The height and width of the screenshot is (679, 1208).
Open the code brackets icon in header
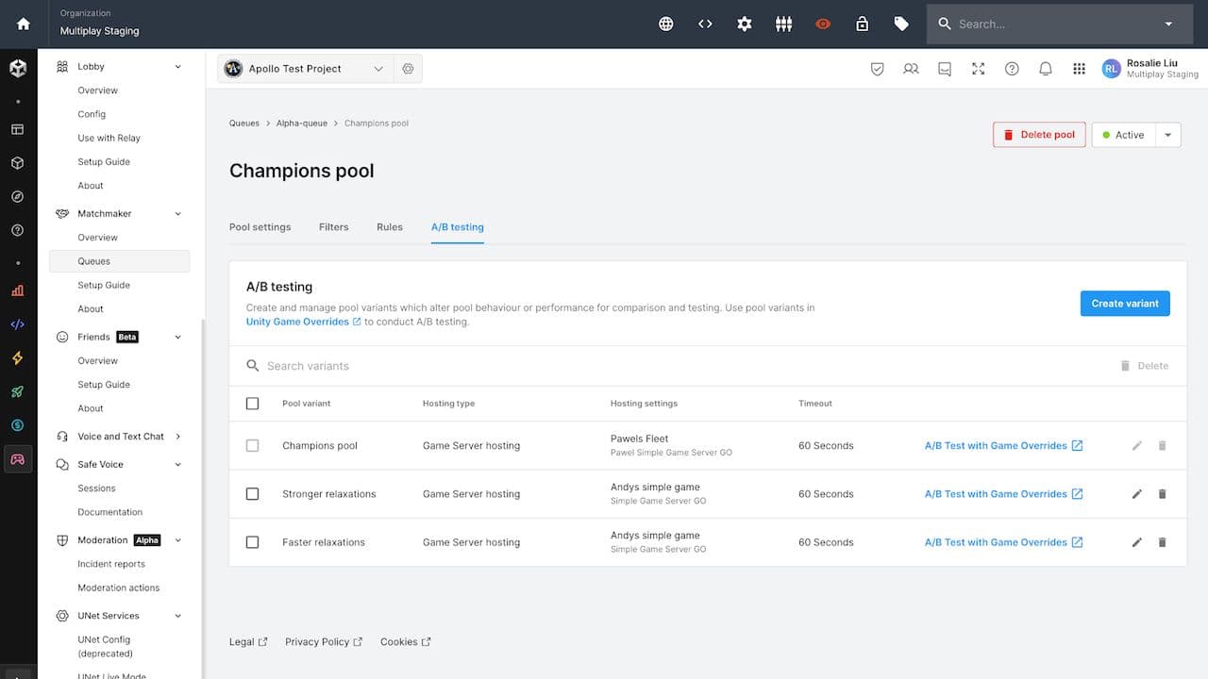click(705, 25)
